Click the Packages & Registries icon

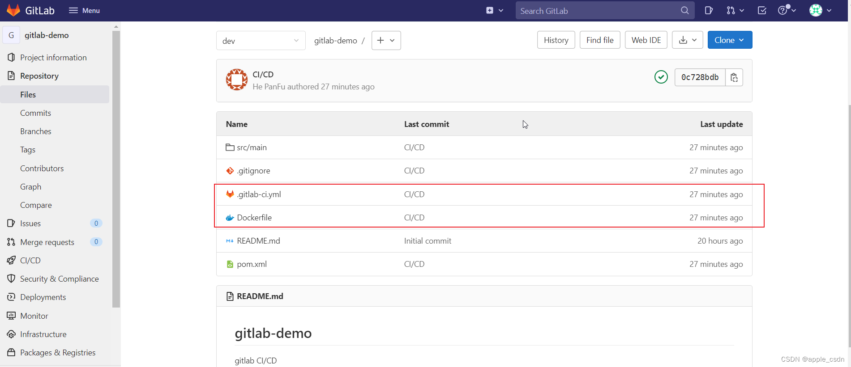coord(11,352)
